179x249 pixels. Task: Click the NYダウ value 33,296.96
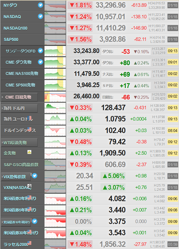111,5
